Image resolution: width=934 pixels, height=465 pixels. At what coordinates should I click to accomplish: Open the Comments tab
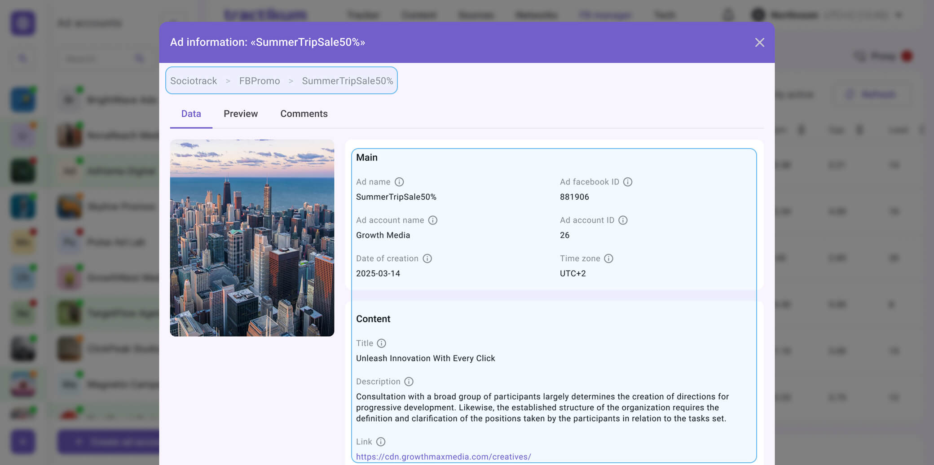click(304, 114)
